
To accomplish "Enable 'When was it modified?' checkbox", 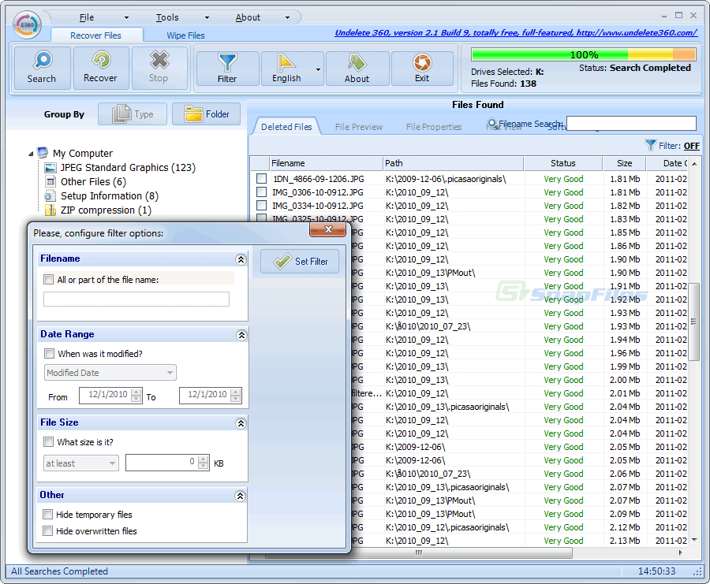I will 49,353.
